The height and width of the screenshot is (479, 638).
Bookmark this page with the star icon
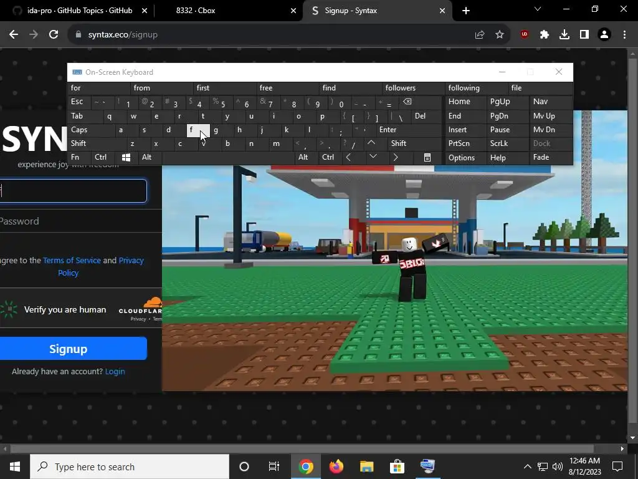[500, 35]
